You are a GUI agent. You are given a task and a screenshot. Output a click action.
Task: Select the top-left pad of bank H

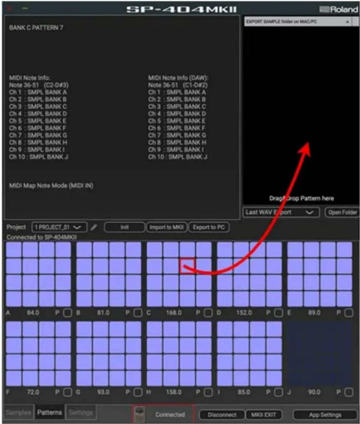(154, 329)
